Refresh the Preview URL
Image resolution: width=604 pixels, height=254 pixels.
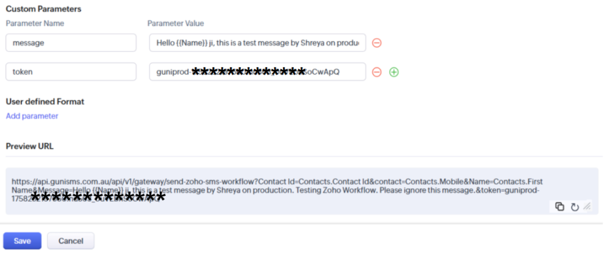click(x=575, y=206)
